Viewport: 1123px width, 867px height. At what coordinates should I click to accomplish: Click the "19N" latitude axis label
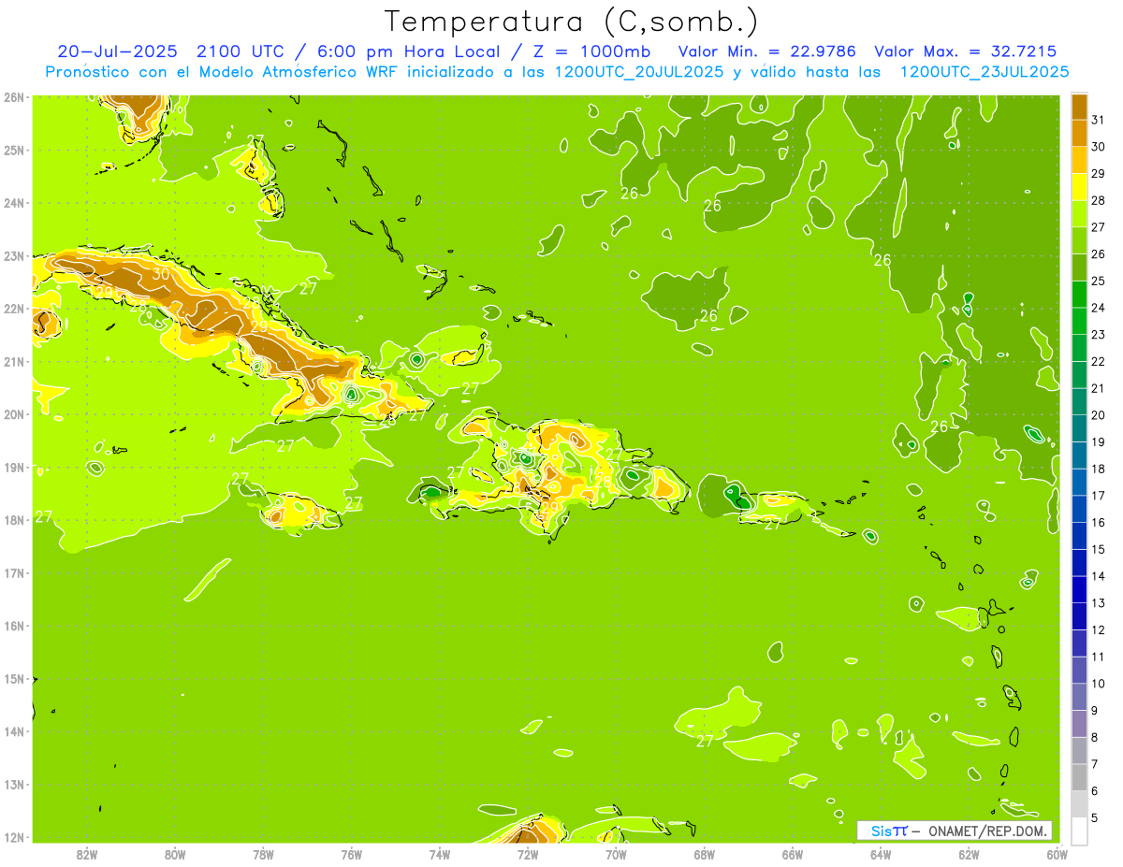pyautogui.click(x=13, y=467)
